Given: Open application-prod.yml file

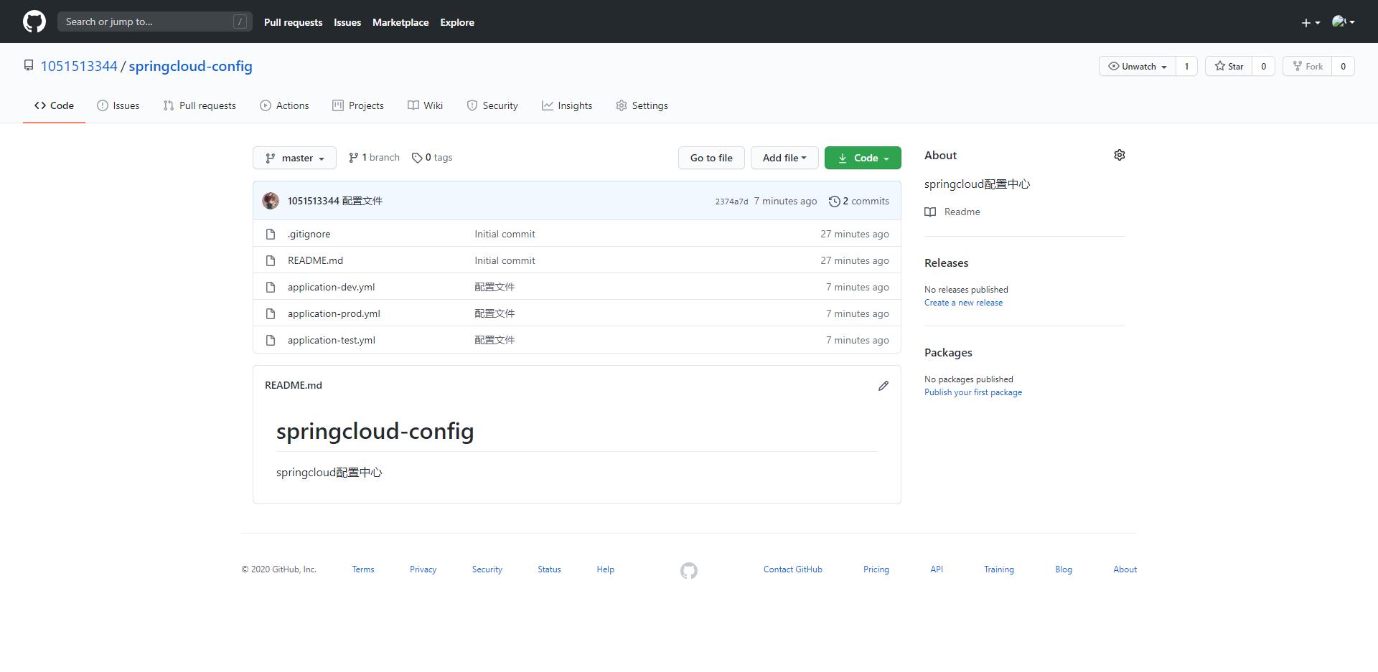Looking at the screenshot, I should click(x=334, y=313).
